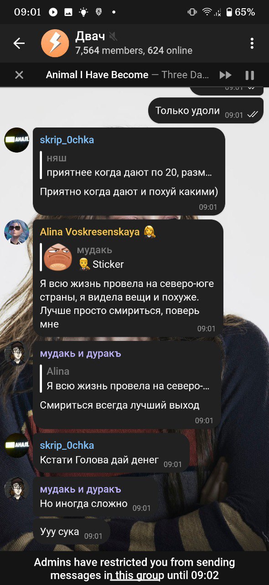This screenshot has width=269, height=585.
Task: Open the three-dot chat menu
Action: (x=252, y=43)
